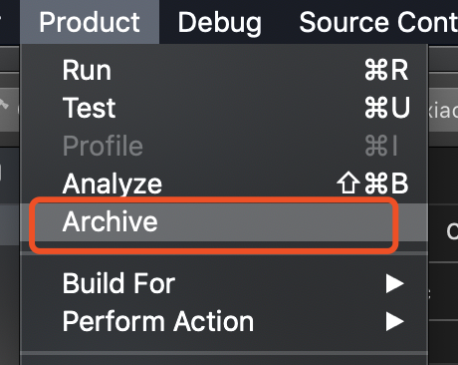Click the dimmed ⌘I shortcut beside Profile

click(381, 146)
